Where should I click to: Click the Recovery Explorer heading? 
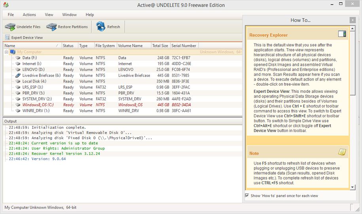coord(269,35)
